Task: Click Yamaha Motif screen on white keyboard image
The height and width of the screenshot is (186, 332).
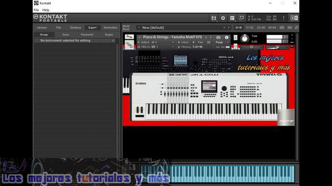Action: 209,86
